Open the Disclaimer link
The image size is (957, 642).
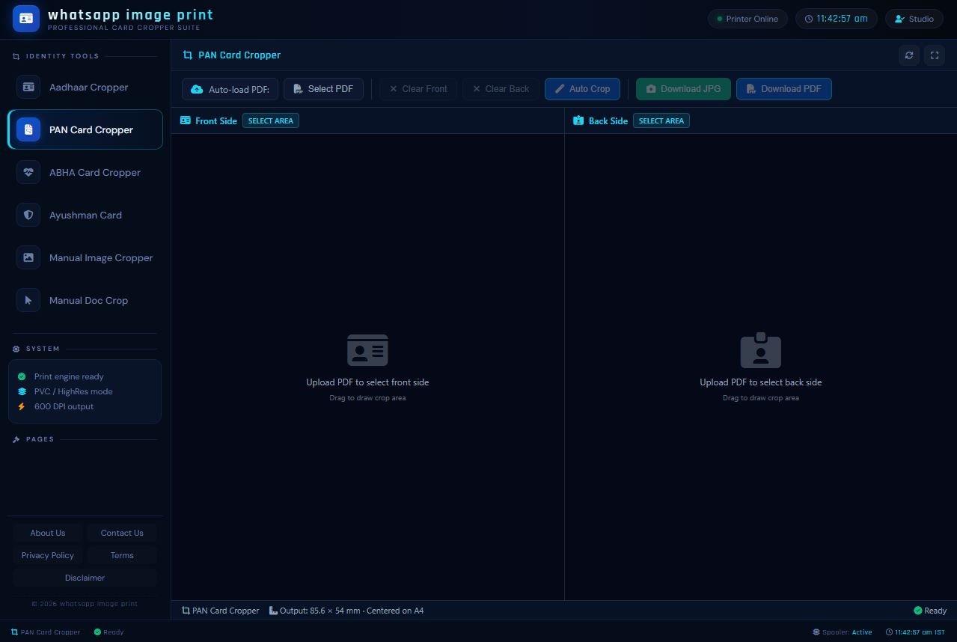click(x=85, y=578)
